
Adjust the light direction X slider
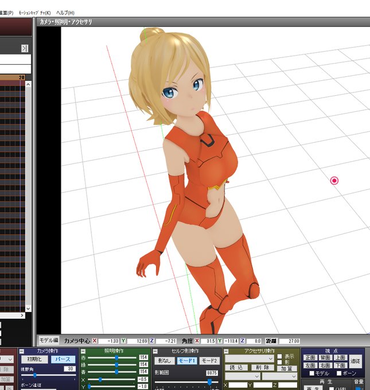[100, 380]
